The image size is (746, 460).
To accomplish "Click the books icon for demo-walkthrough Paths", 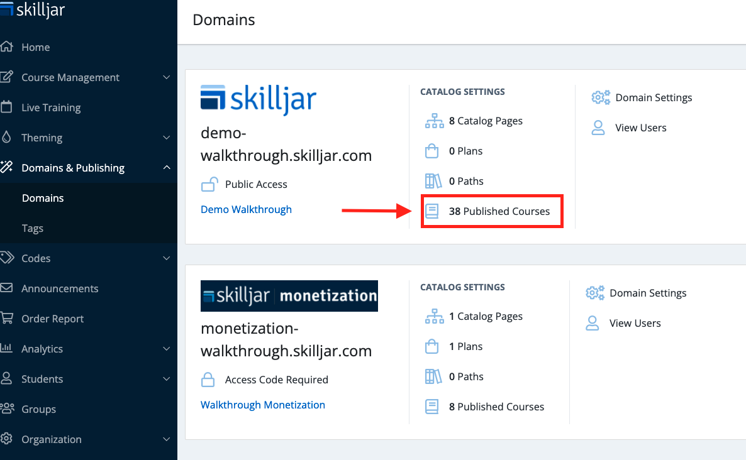I will pyautogui.click(x=433, y=181).
